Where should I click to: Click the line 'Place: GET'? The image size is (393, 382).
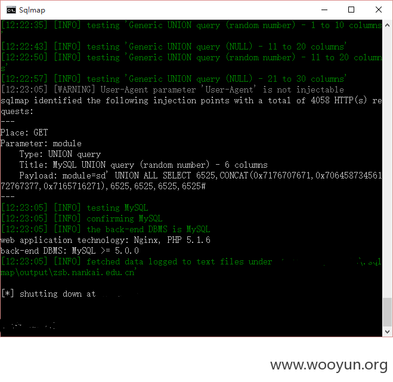(x=24, y=133)
